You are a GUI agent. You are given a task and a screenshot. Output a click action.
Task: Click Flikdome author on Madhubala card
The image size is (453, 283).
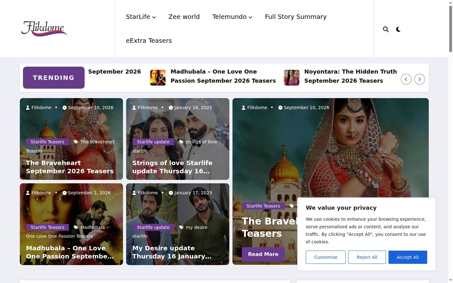coord(42,193)
